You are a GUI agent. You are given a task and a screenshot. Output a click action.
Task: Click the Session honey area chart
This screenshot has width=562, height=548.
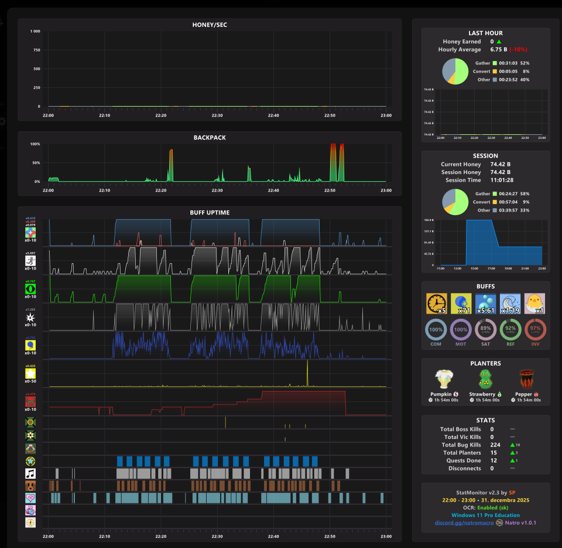pyautogui.click(x=491, y=243)
